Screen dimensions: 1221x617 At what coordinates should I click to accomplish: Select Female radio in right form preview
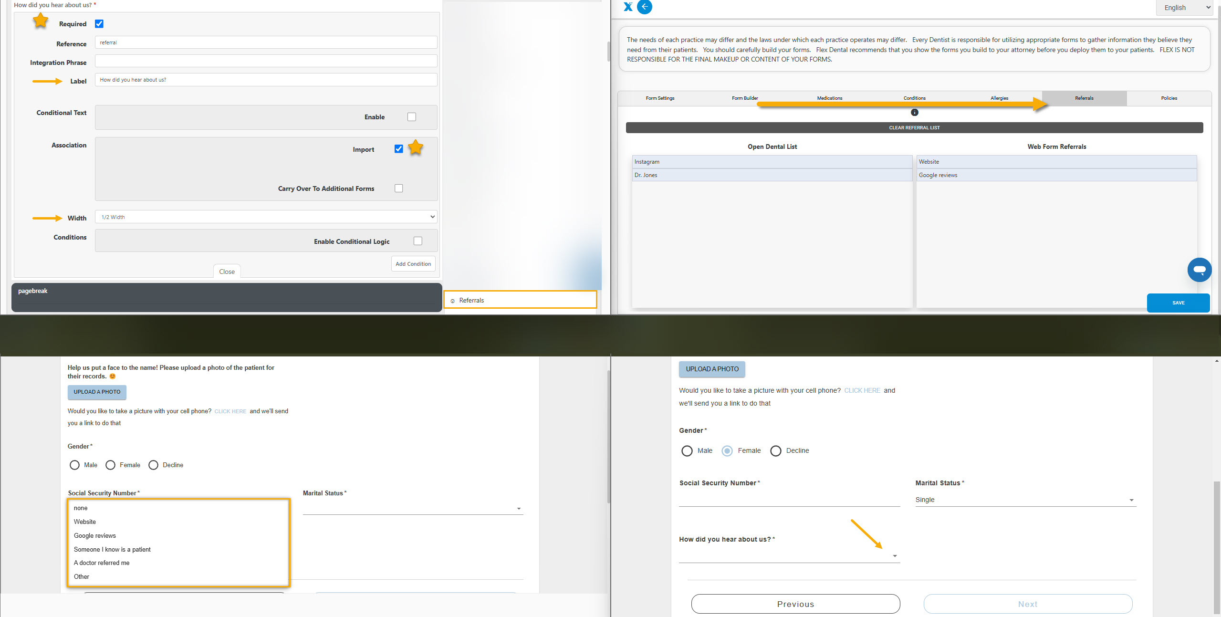(727, 451)
